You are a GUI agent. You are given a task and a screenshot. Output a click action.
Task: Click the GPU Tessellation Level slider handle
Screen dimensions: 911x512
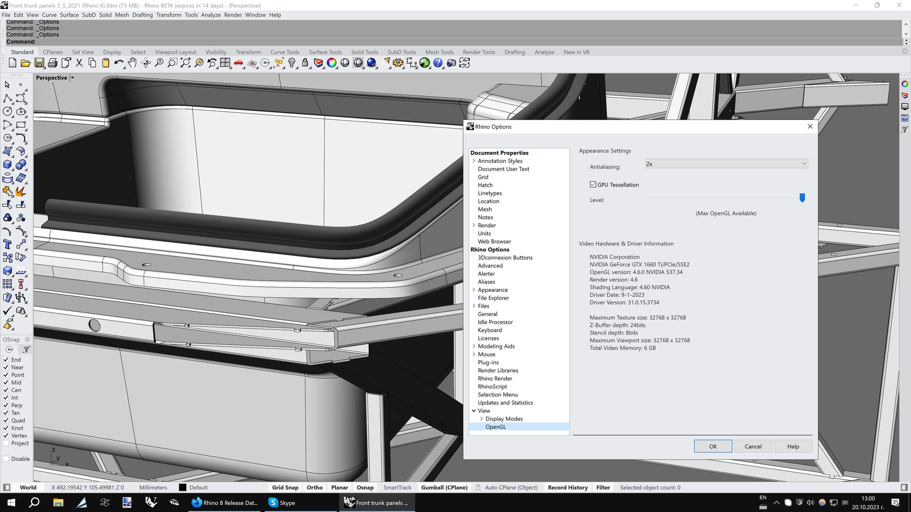(x=802, y=198)
